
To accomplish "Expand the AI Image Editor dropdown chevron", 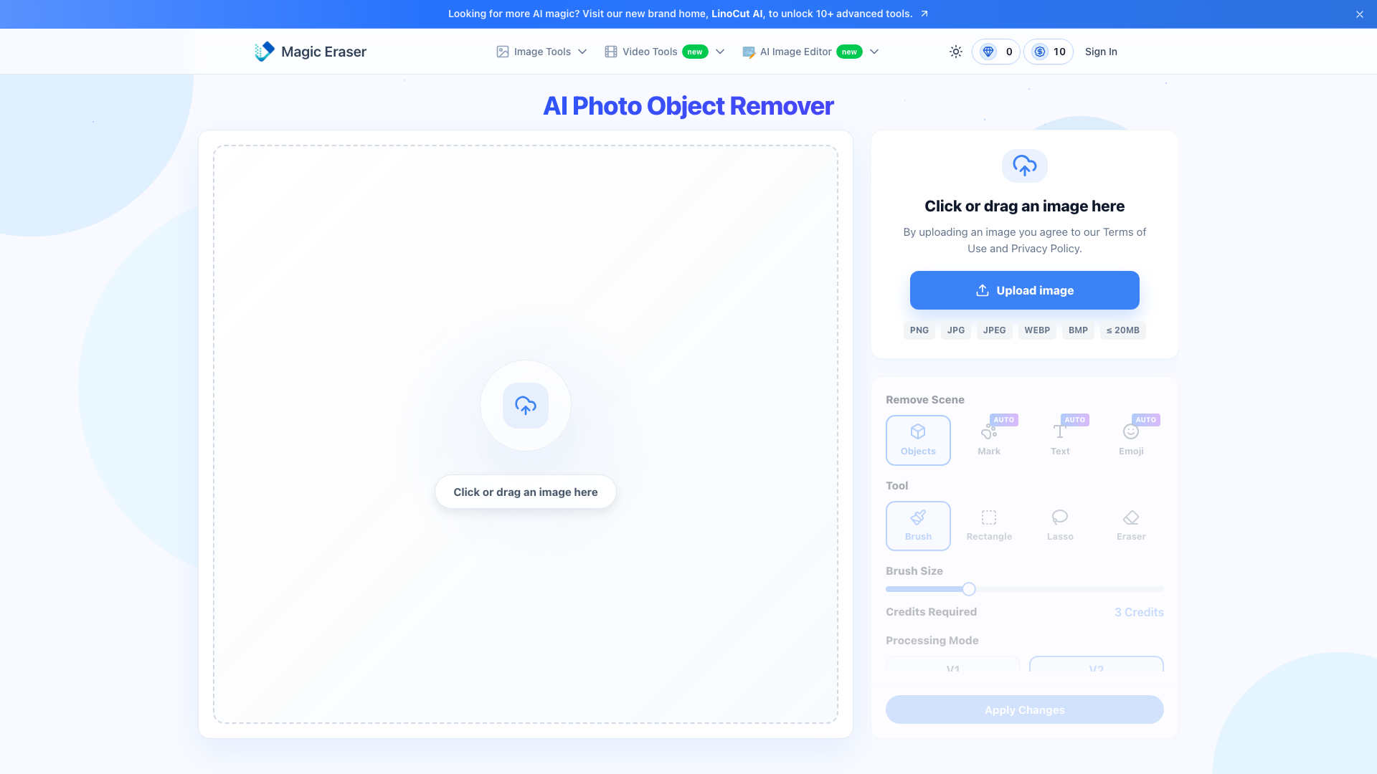I will coord(874,52).
